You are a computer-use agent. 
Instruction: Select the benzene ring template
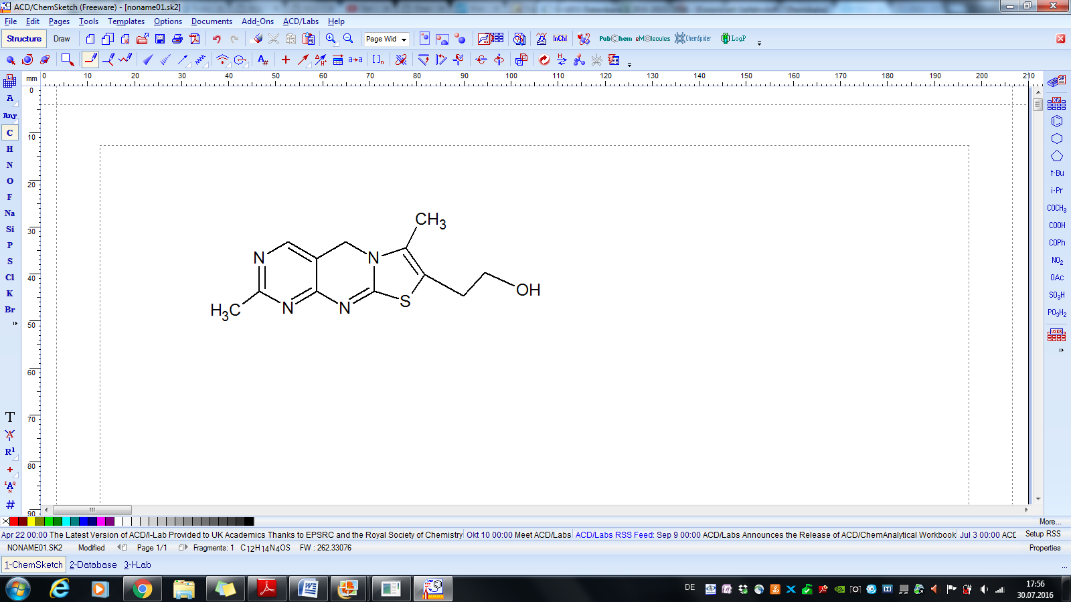pos(1057,121)
